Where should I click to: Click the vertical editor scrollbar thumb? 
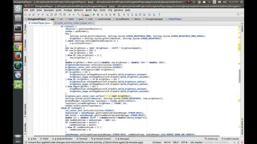(239, 76)
